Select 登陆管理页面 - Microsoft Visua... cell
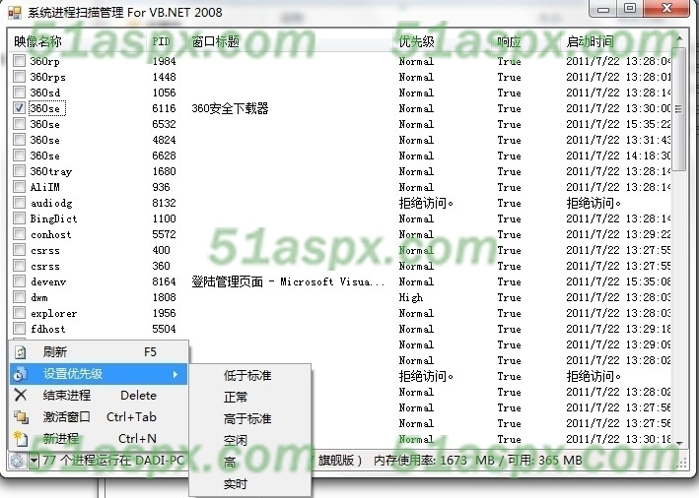 point(288,281)
